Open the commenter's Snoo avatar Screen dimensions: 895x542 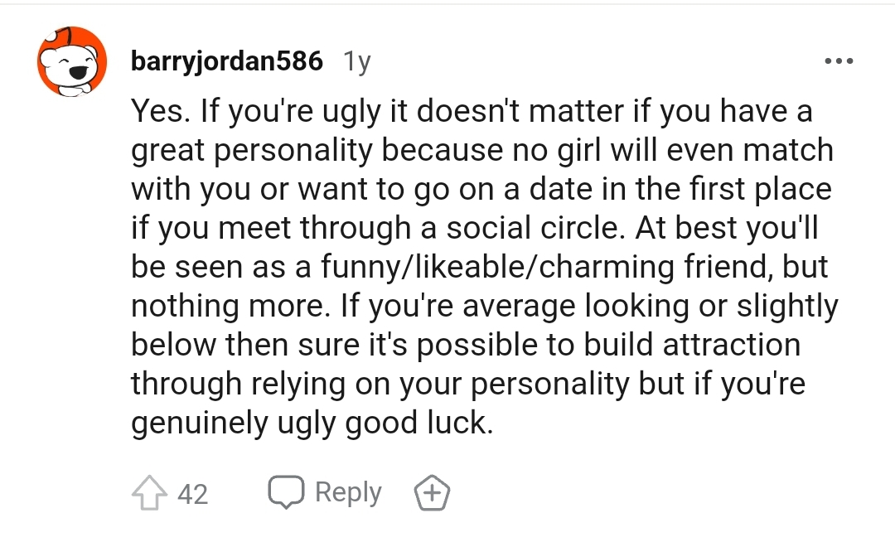click(x=72, y=62)
